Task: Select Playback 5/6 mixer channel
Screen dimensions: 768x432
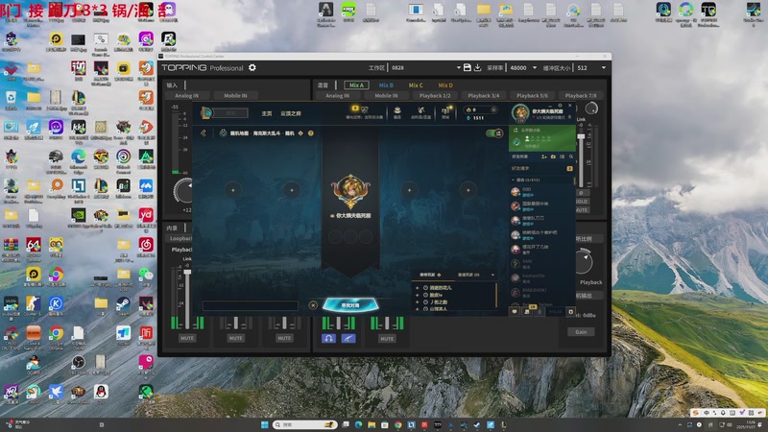Action: (x=532, y=95)
